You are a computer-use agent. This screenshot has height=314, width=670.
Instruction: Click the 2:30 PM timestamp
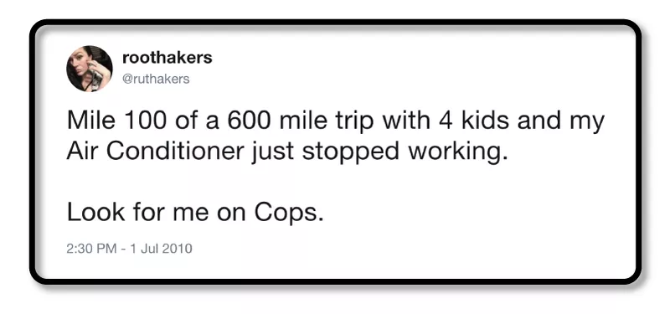[x=91, y=249]
